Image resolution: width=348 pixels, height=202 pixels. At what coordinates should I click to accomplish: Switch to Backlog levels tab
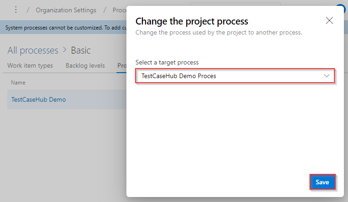85,65
